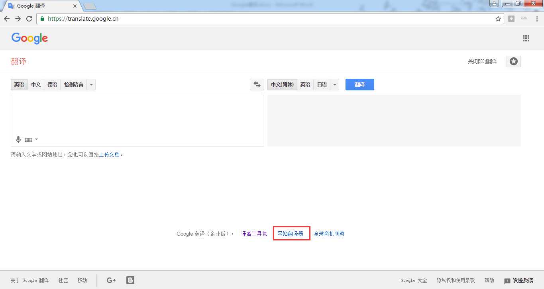
Task: Click the browser forward arrow
Action: pyautogui.click(x=18, y=19)
